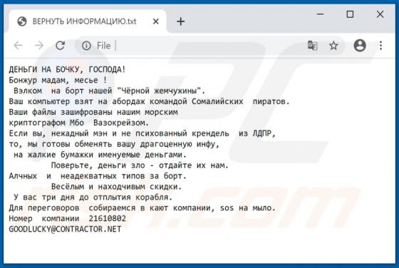The image size is (399, 268).
Task: Open a new tab with the plus button
Action: 181,21
